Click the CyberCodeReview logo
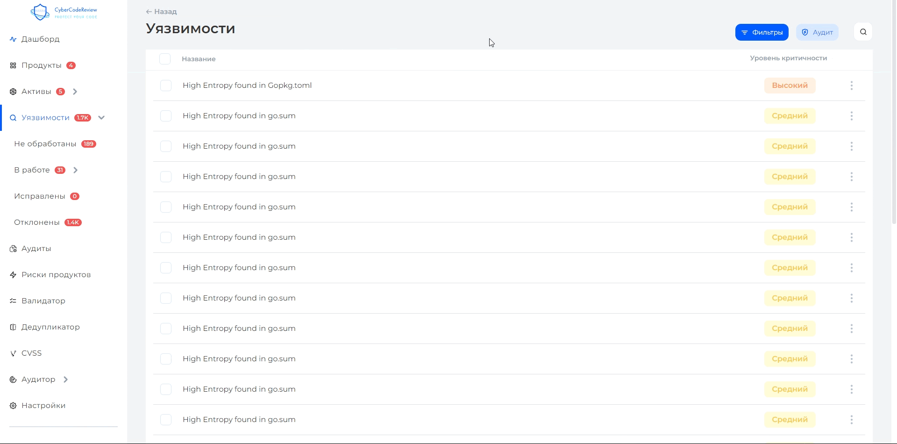 [x=64, y=12]
